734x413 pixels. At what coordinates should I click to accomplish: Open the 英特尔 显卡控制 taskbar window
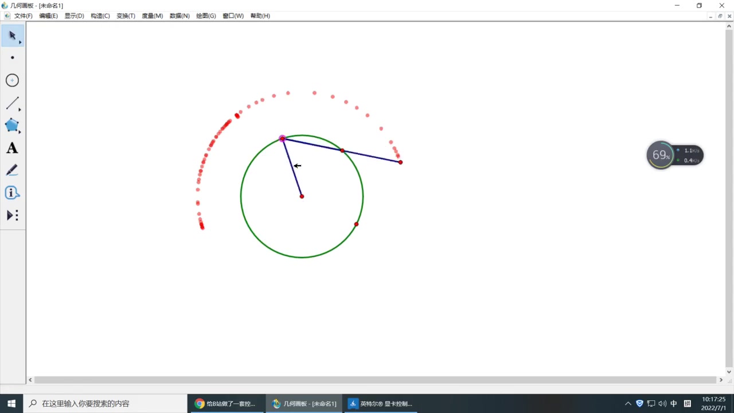(x=381, y=403)
